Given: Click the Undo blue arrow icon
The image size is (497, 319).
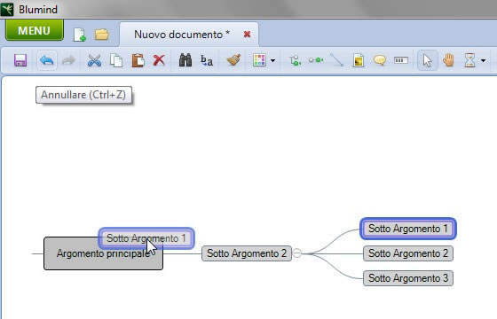Looking at the screenshot, I should point(47,60).
